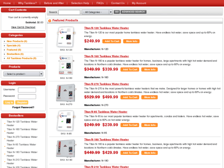
Task: Go to Contact Us page
Action: point(118,3)
